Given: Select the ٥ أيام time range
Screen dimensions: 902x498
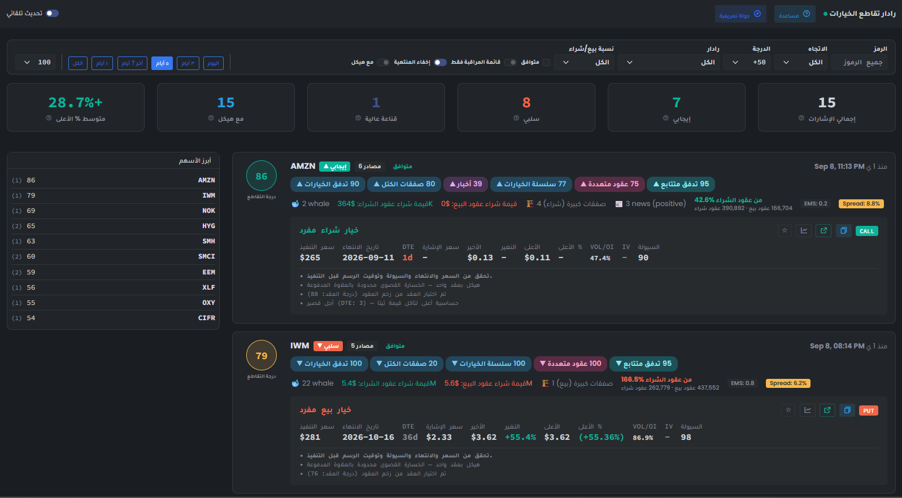Looking at the screenshot, I should pyautogui.click(x=162, y=63).
